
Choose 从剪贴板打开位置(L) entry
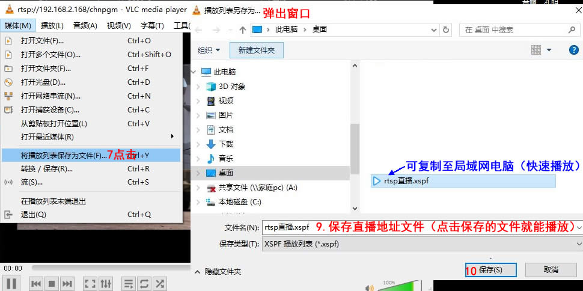click(91, 123)
